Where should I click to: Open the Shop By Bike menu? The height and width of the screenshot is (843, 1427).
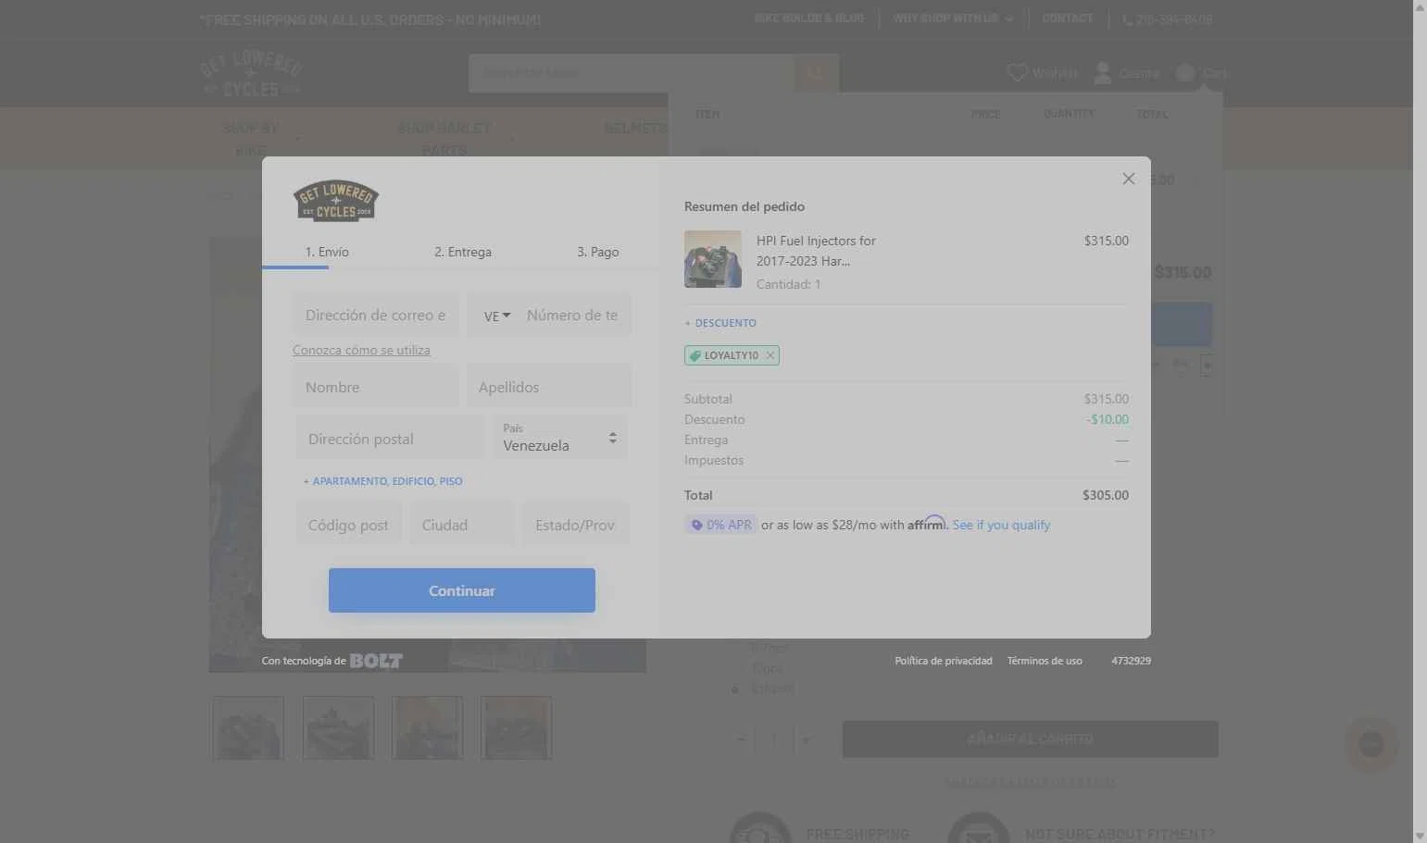coord(251,139)
